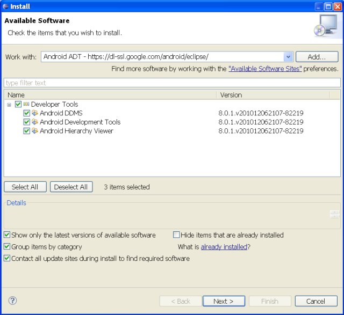Screen dimensions: 344x315
Task: Click the Cancel button
Action: (x=316, y=301)
